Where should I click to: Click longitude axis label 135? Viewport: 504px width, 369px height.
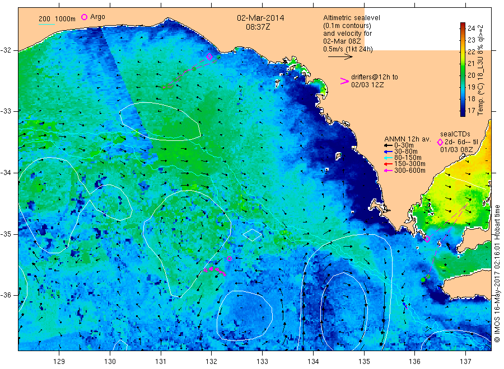pos(364,362)
